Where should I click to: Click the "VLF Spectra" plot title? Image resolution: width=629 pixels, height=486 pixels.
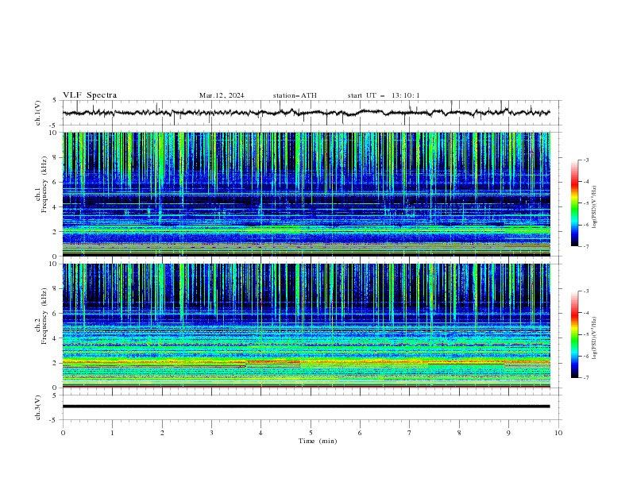tap(90, 95)
